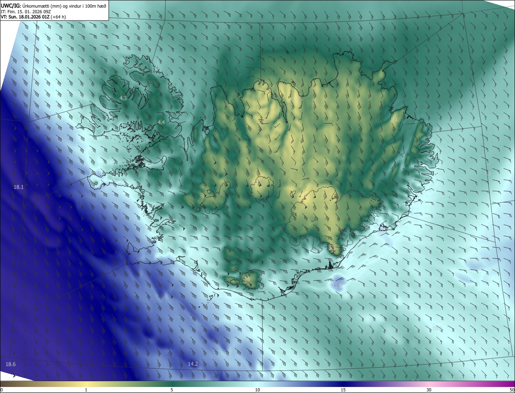Click the "10" tick on the color scale
This screenshot has height=393, width=515.
(257, 390)
